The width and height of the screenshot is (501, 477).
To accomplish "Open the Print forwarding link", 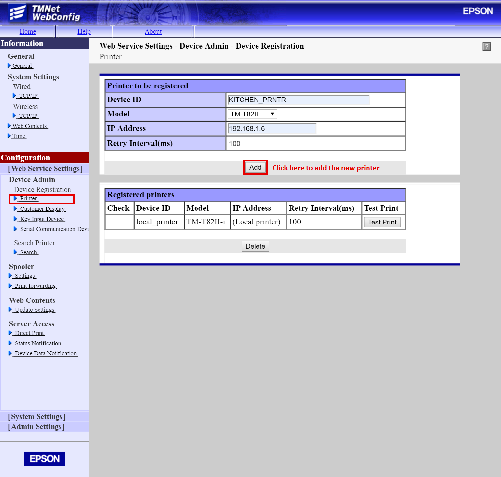I will tap(35, 286).
